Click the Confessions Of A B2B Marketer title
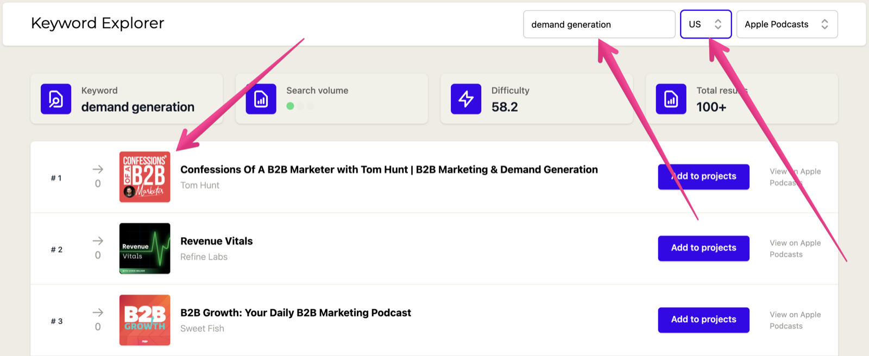Screen dimensions: 869x356 [389, 169]
